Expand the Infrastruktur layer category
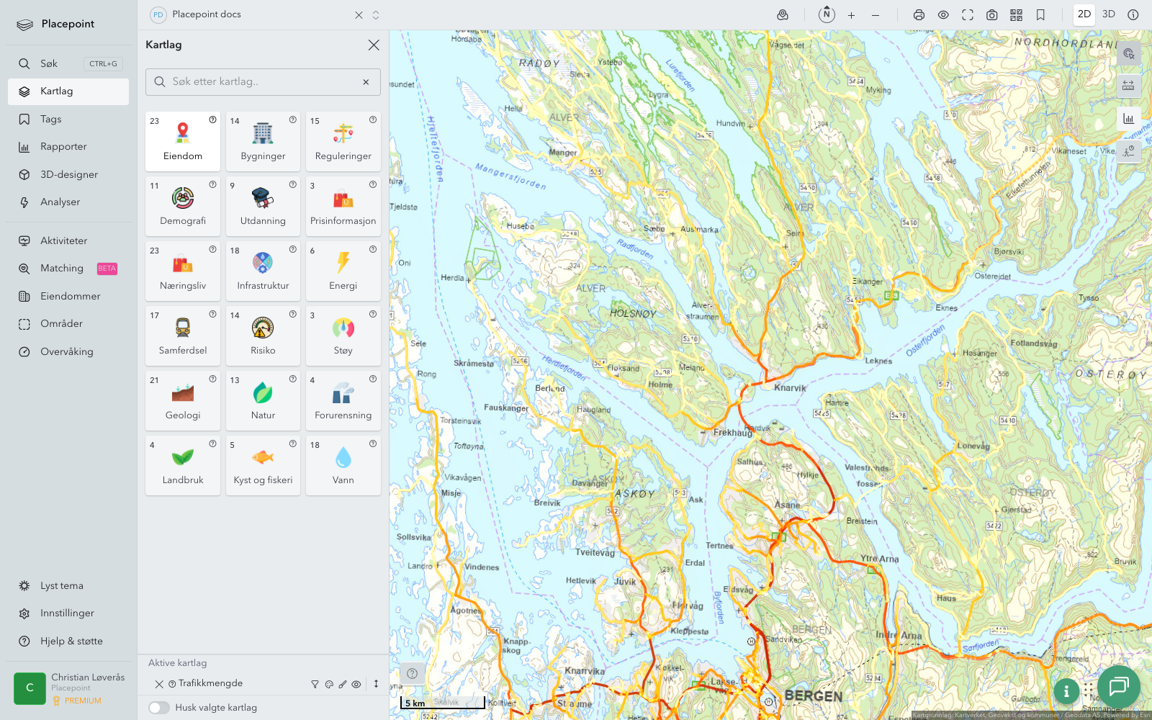This screenshot has height=720, width=1152. pos(263,271)
